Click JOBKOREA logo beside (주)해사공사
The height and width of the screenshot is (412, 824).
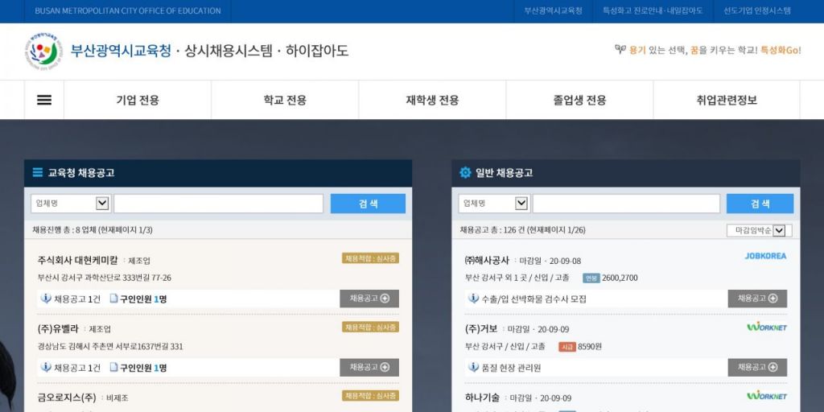coord(765,256)
